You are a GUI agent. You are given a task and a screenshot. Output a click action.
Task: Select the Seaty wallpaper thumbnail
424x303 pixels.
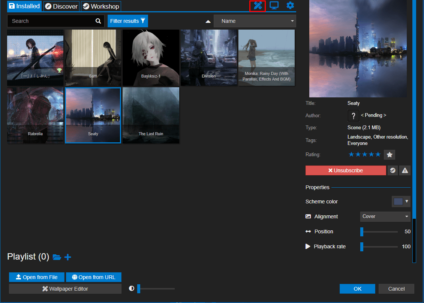pyautogui.click(x=93, y=115)
